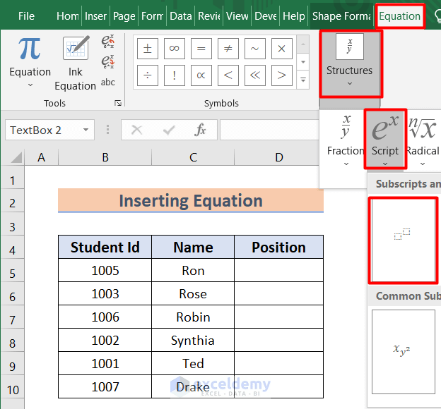The image size is (441, 409).
Task: Switch to the Page Layout tab
Action: [x=124, y=16]
